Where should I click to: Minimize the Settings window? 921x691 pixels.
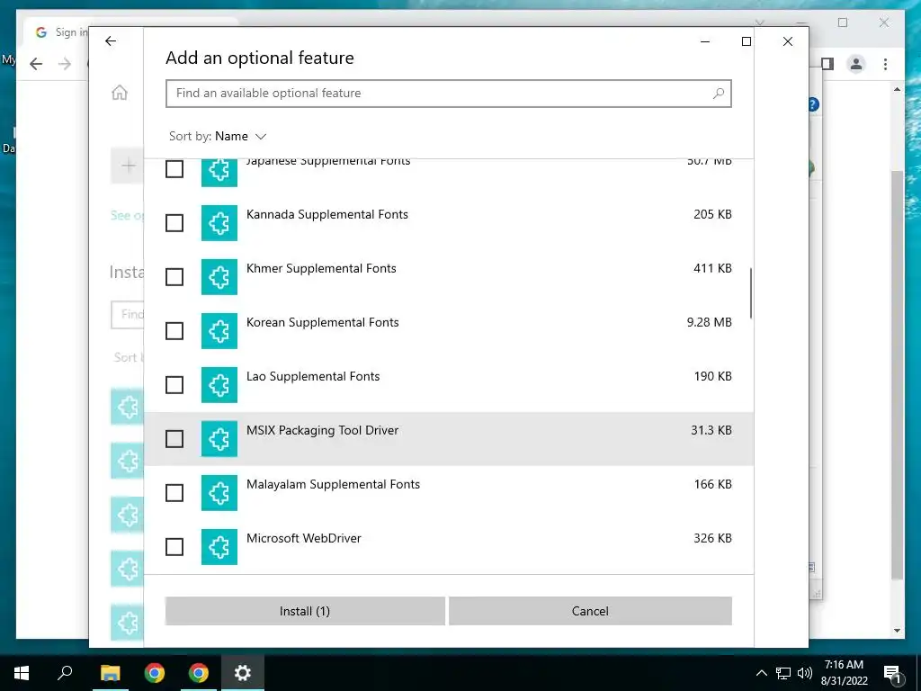coord(705,41)
